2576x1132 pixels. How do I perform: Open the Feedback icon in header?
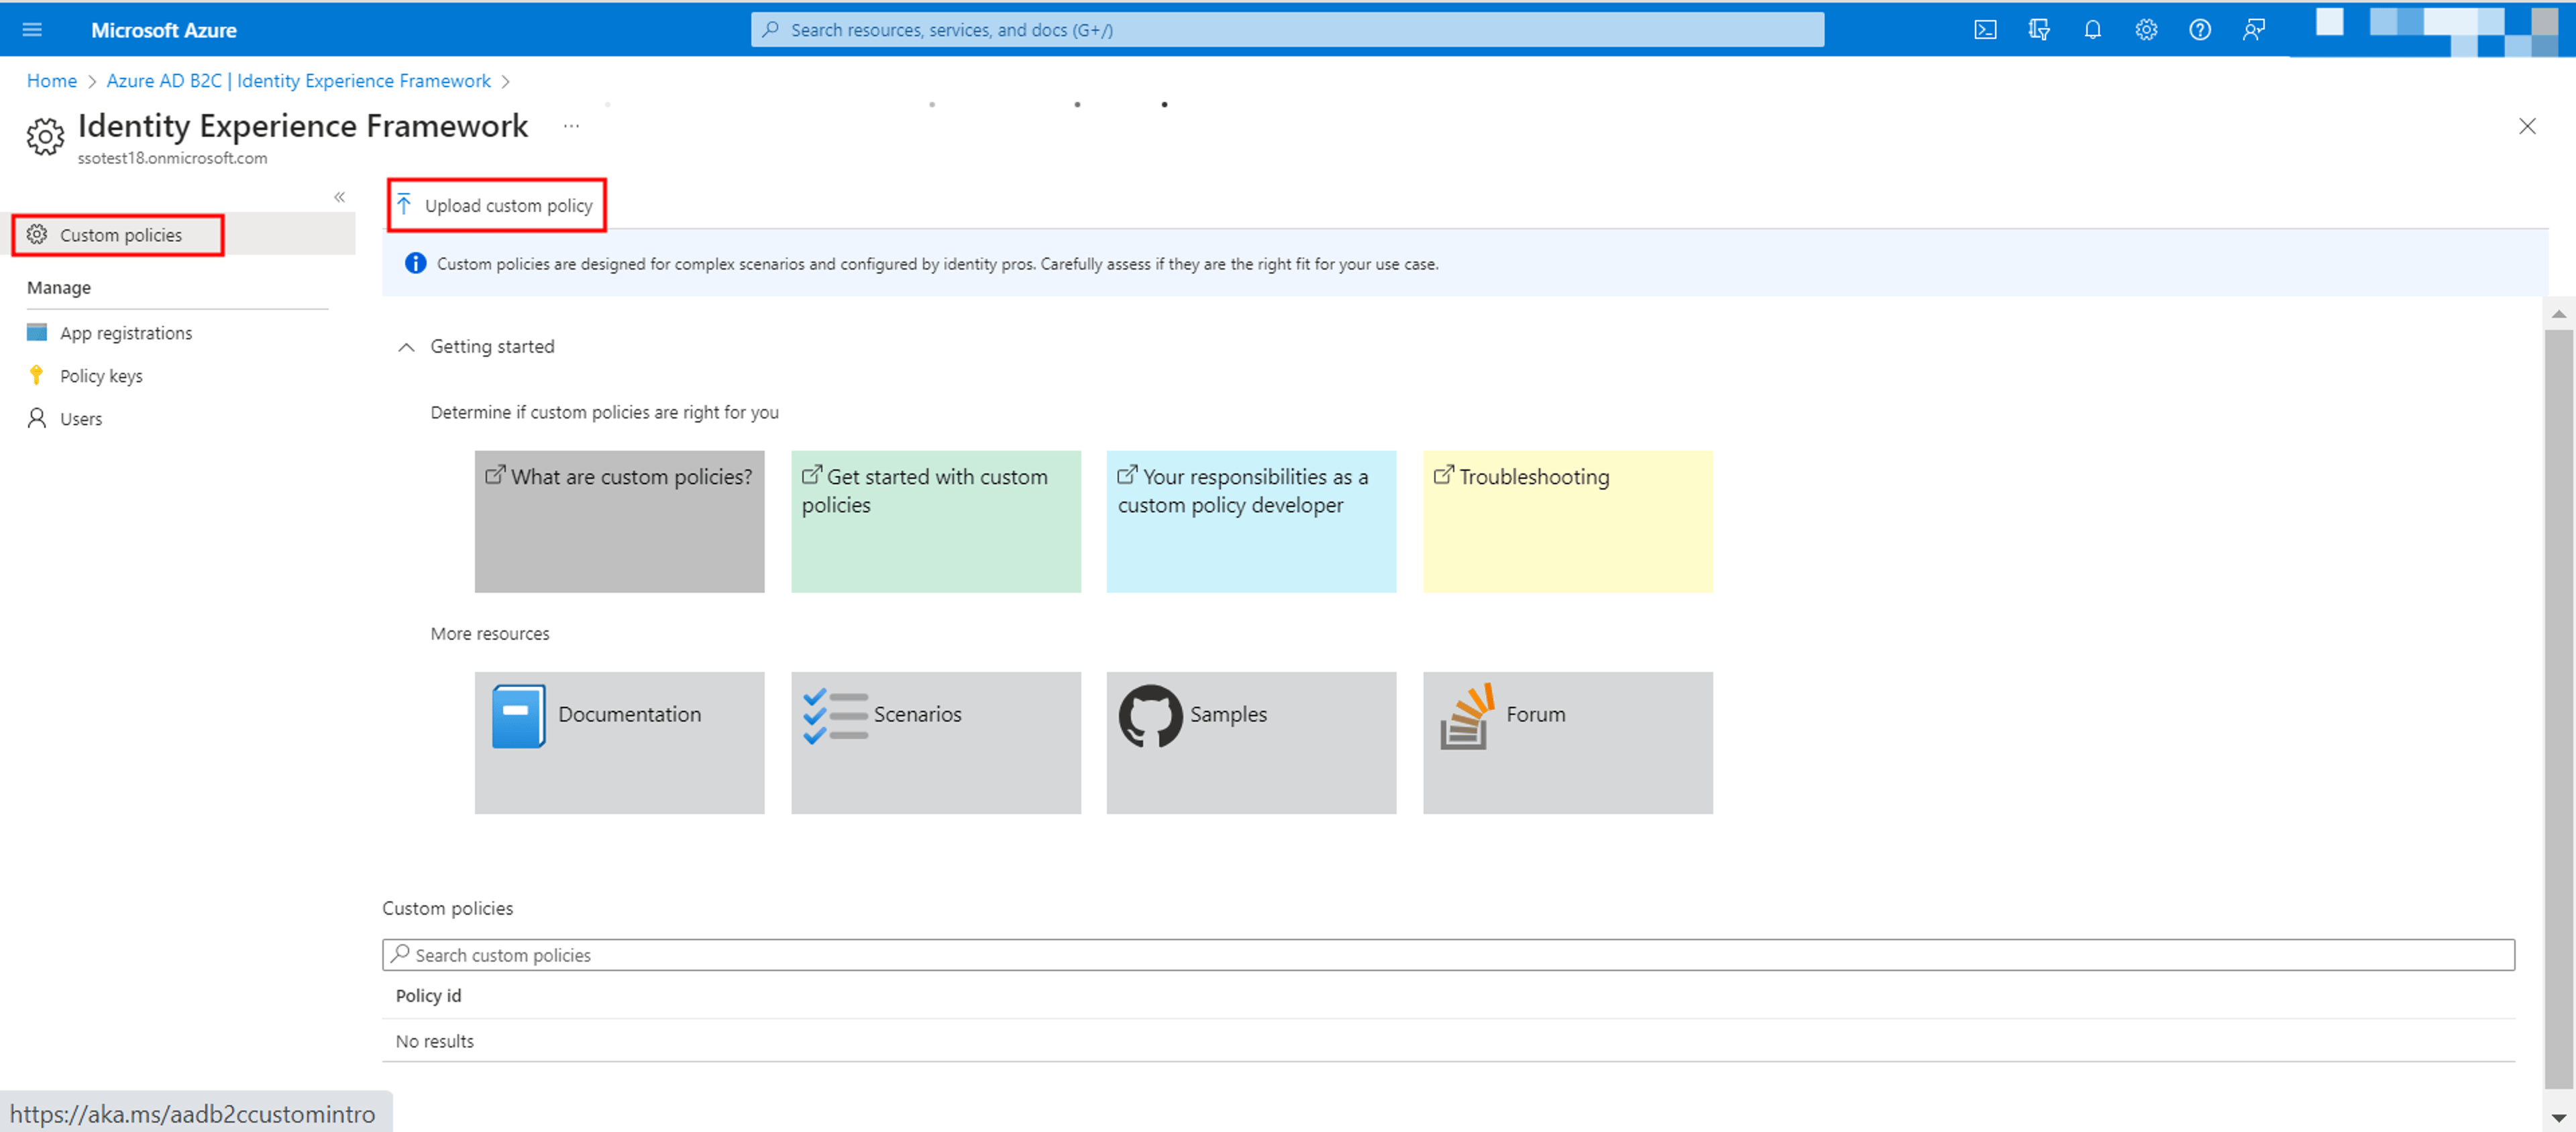click(2253, 30)
